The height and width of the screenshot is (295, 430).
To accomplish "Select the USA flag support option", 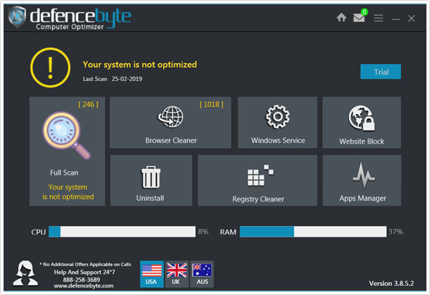I will pyautogui.click(x=152, y=274).
